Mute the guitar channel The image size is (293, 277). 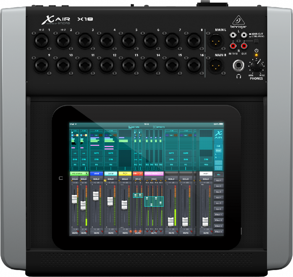click(x=111, y=233)
